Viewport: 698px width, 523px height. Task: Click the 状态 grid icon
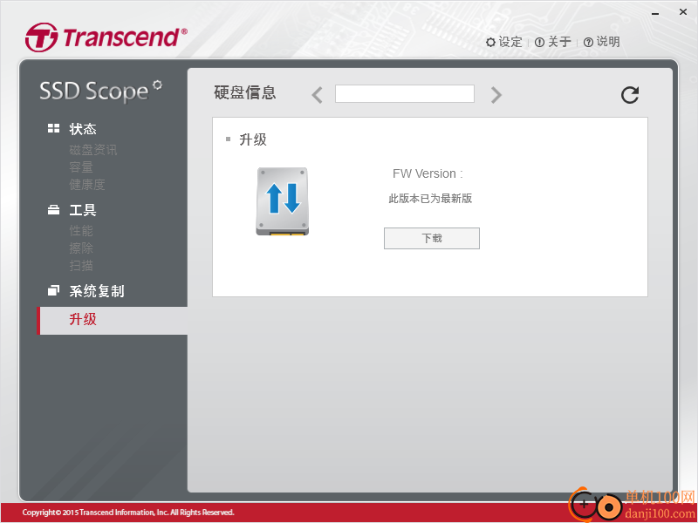coord(53,128)
